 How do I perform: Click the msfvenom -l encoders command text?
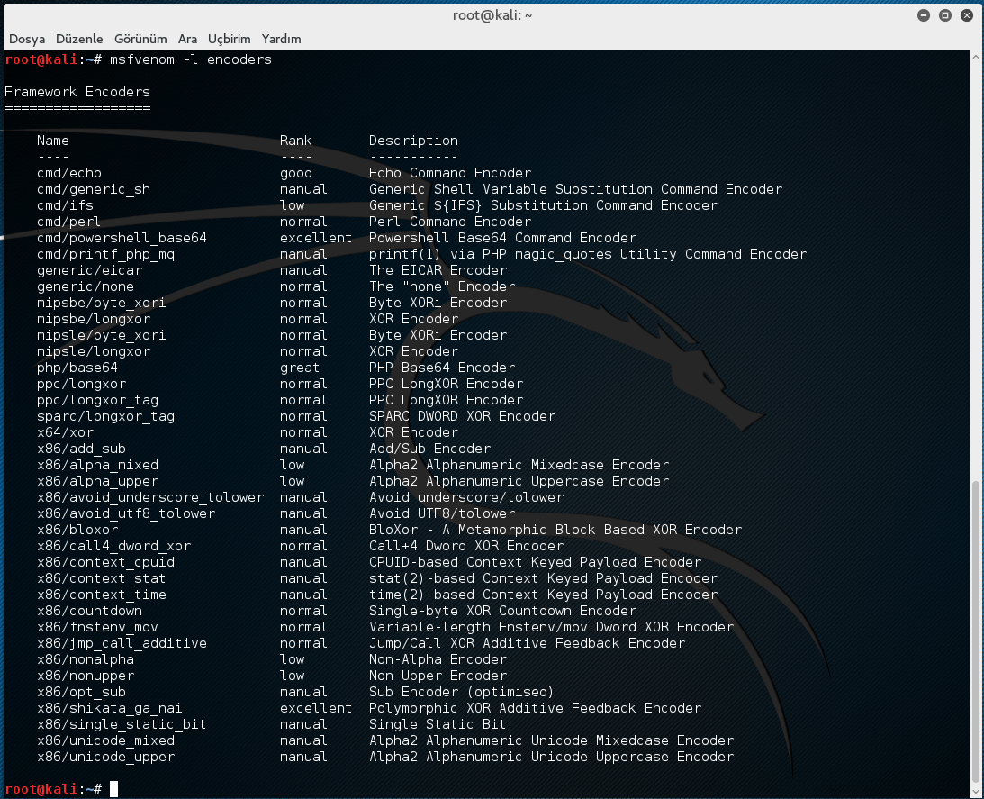pos(190,59)
